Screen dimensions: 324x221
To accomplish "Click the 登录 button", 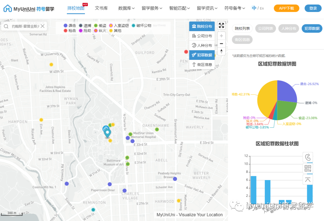I will pyautogui.click(x=313, y=8).
